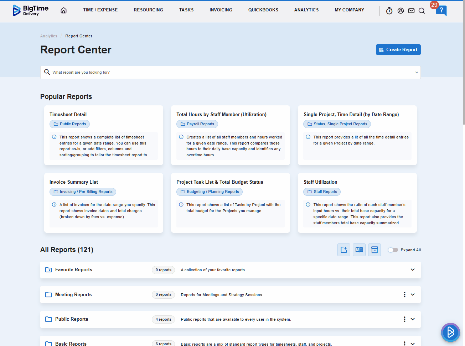
Task: Open the floating BigTime assistant bubble
Action: pos(450,332)
